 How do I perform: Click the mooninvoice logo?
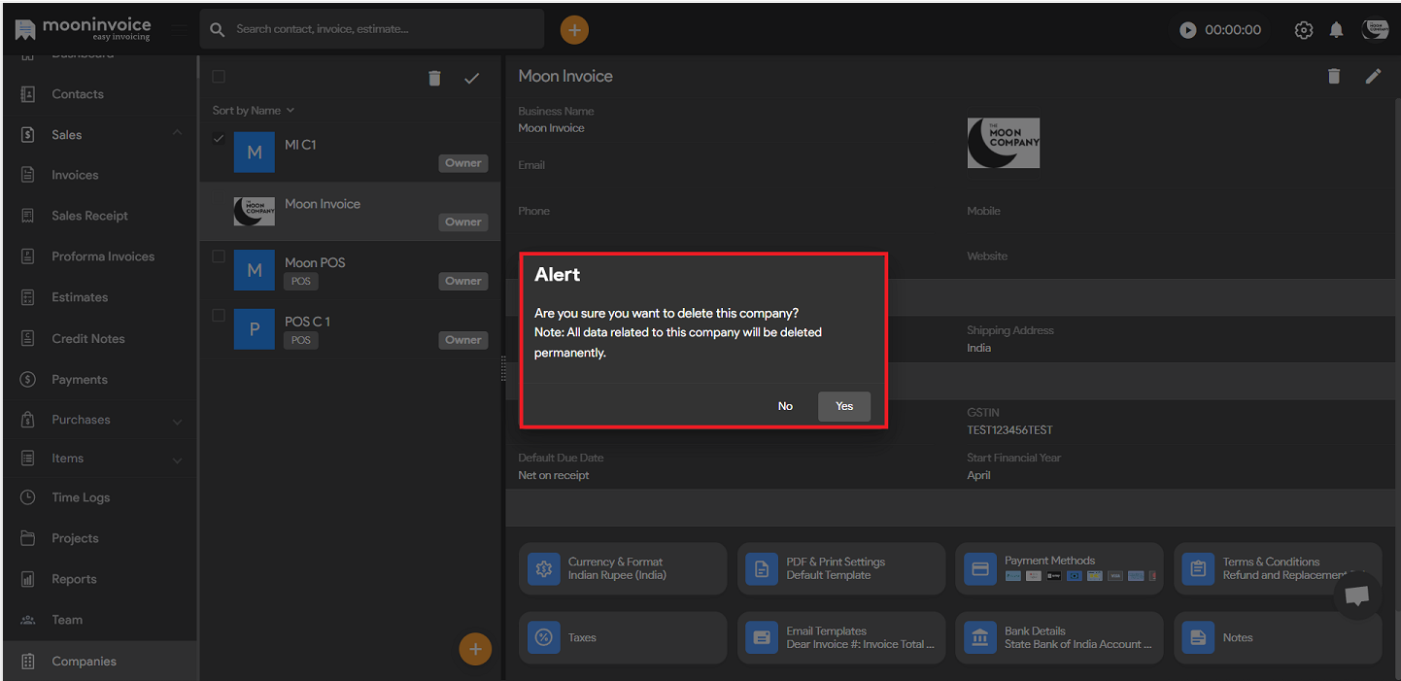click(83, 29)
